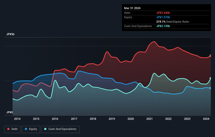This screenshot has width=215, height=137.
Task: Click the 2022 x-axis label
Action: point(168,119)
